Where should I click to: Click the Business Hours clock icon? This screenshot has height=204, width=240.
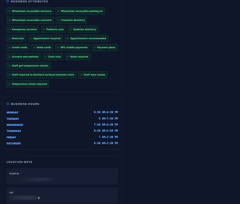[8, 104]
